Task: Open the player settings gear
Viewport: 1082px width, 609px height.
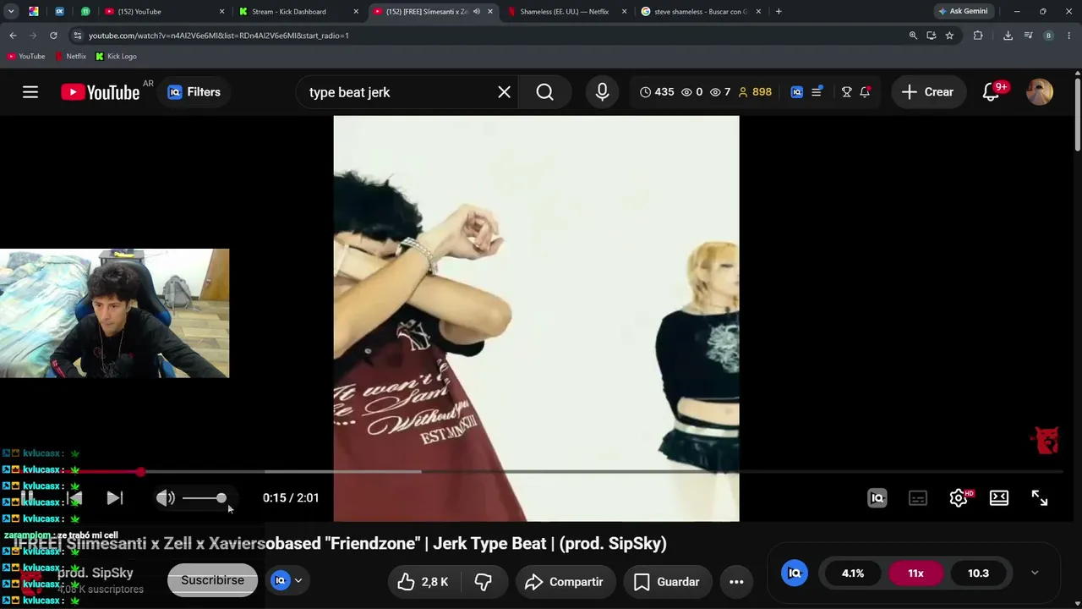Action: pos(959,498)
